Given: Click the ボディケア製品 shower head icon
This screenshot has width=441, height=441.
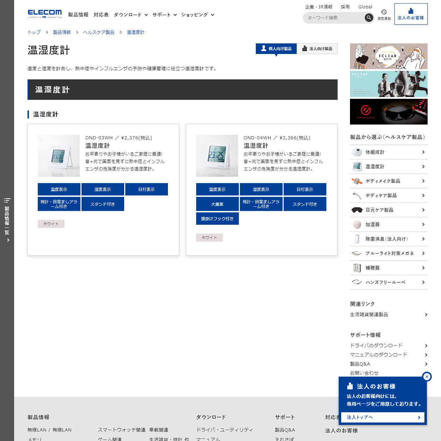Looking at the screenshot, I should [357, 195].
